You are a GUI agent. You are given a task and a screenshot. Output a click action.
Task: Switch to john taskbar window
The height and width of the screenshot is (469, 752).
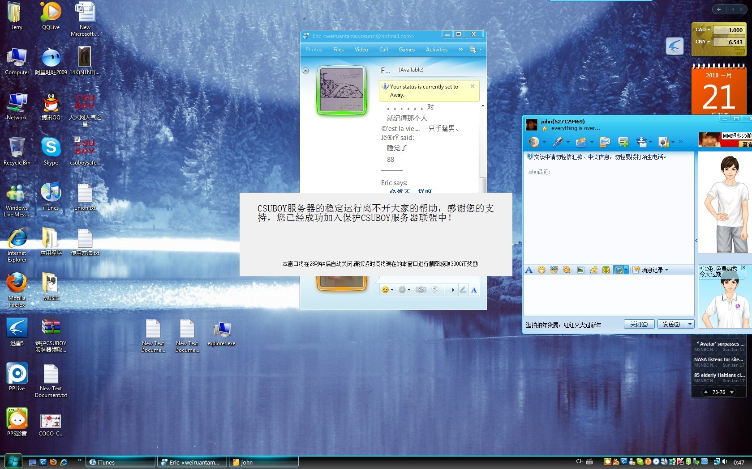(264, 462)
